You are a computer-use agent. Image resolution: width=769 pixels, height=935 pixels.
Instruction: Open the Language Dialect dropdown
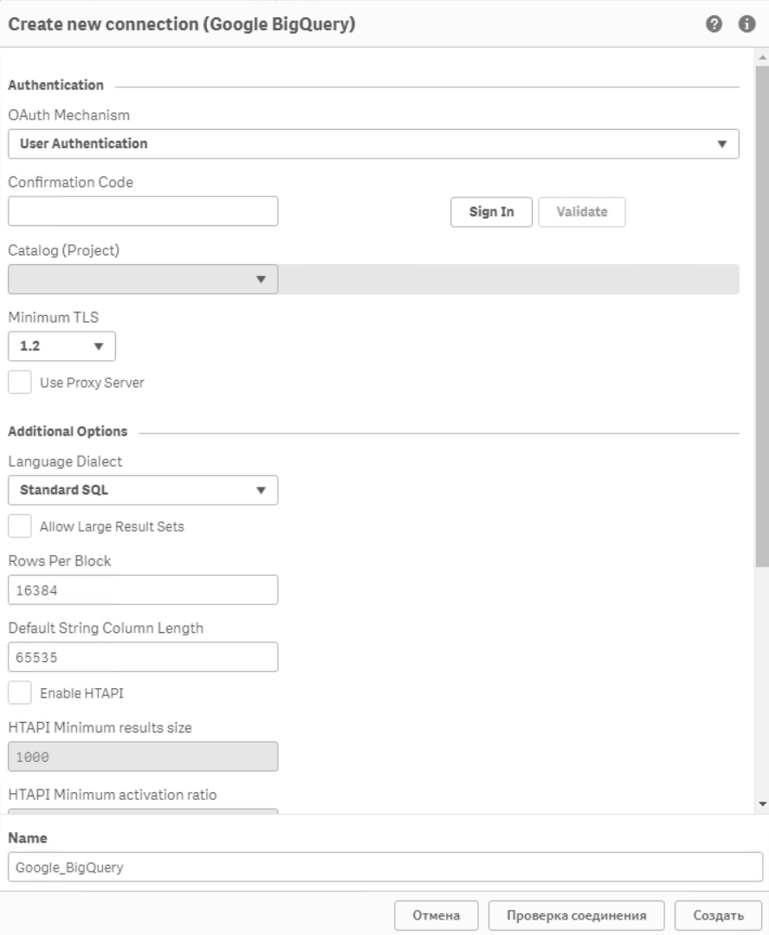(143, 490)
